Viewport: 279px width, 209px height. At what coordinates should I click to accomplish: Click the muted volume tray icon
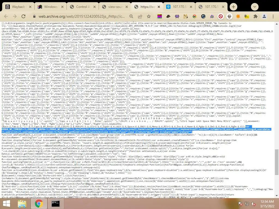(x=253, y=204)
